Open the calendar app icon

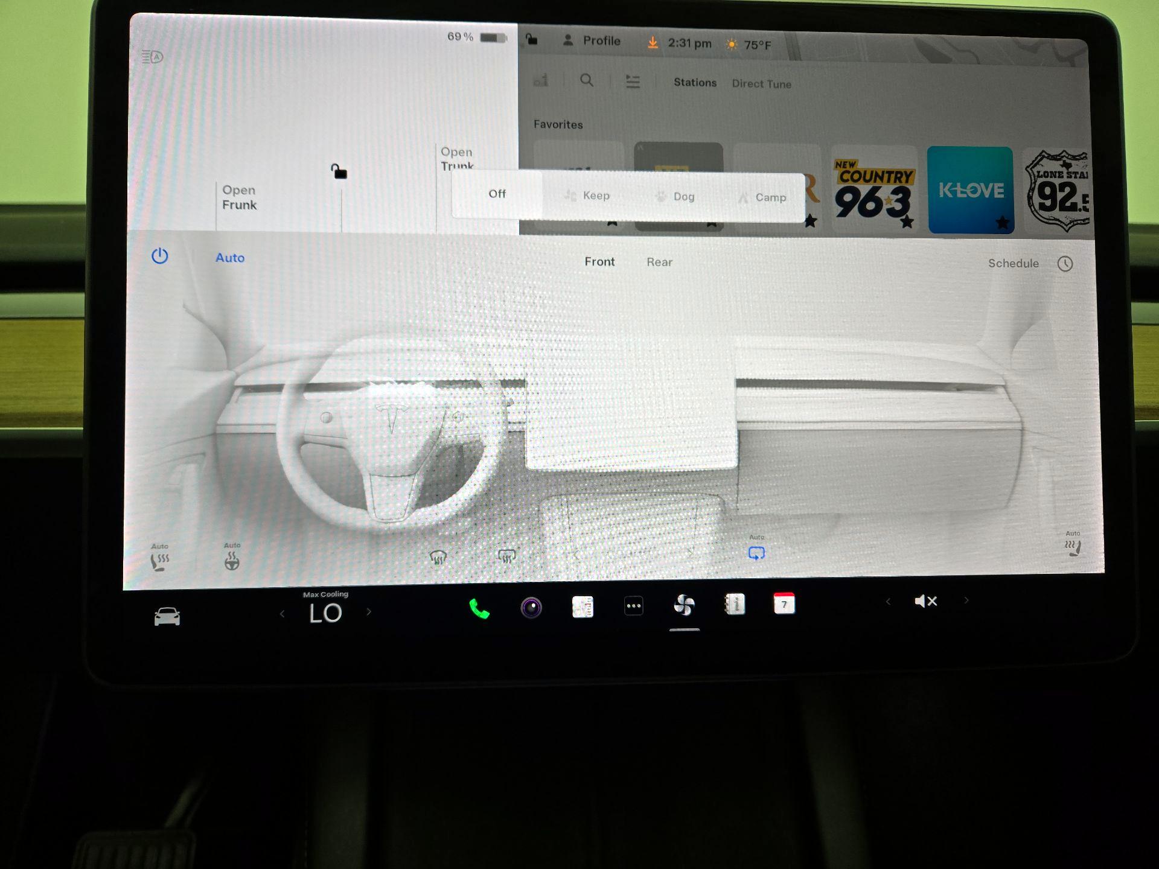coord(784,605)
